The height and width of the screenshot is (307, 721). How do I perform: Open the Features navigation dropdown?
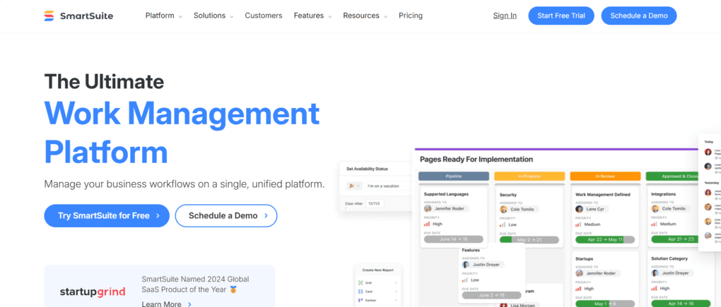pos(312,16)
